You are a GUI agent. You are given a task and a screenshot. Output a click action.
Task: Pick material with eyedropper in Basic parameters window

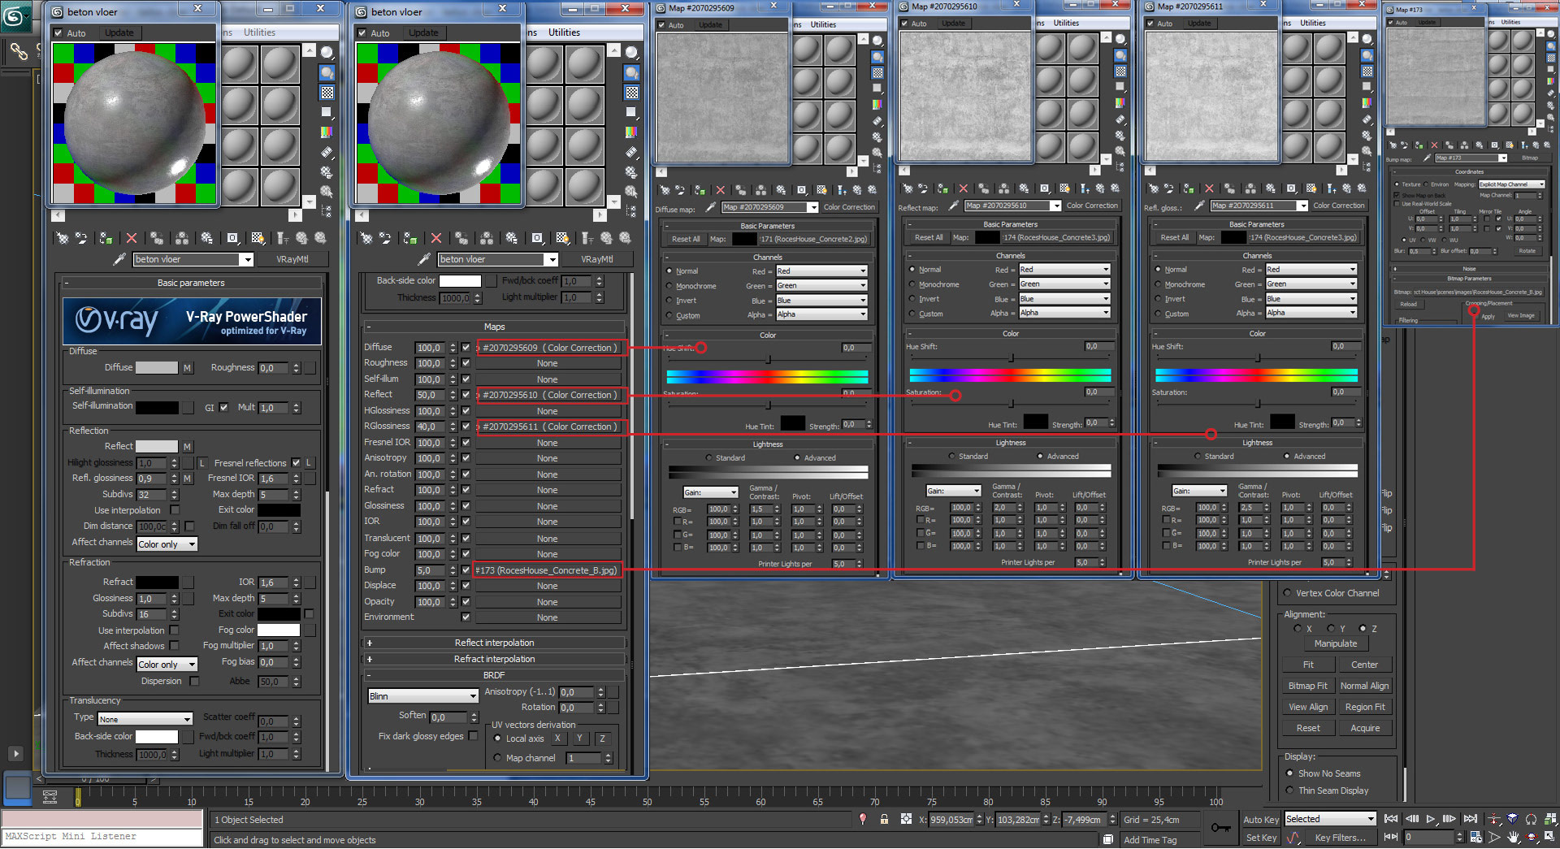point(119,259)
